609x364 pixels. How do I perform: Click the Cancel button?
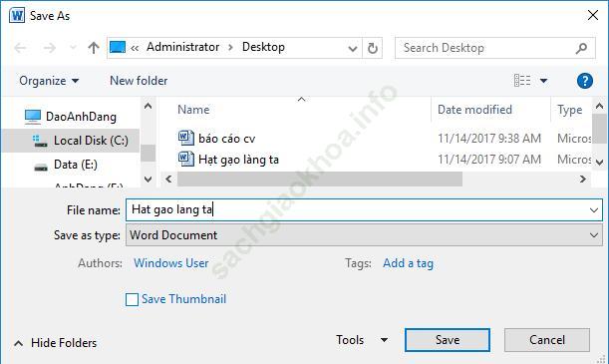pyautogui.click(x=547, y=340)
